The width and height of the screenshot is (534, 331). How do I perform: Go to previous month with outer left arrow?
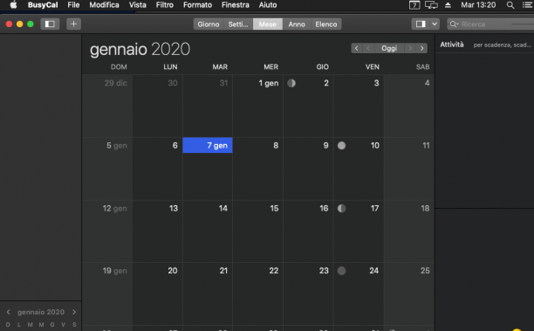357,48
